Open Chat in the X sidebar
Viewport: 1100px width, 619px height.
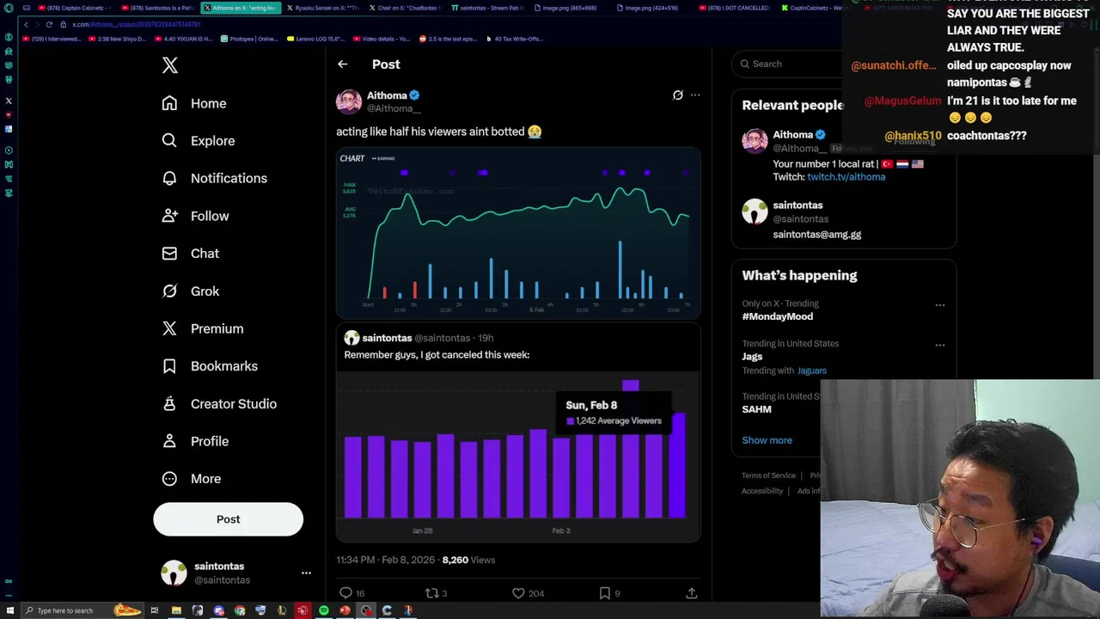pos(191,254)
